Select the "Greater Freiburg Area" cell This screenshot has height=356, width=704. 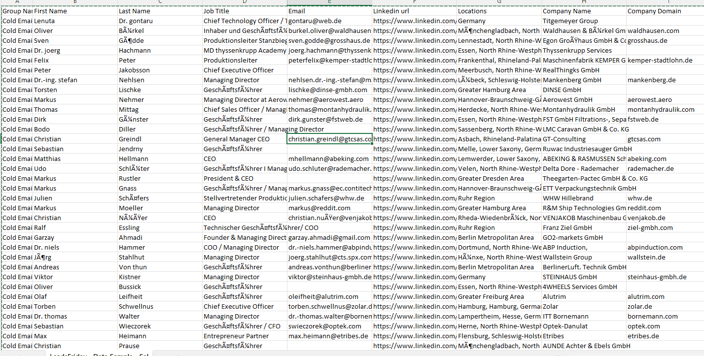[x=499, y=296]
